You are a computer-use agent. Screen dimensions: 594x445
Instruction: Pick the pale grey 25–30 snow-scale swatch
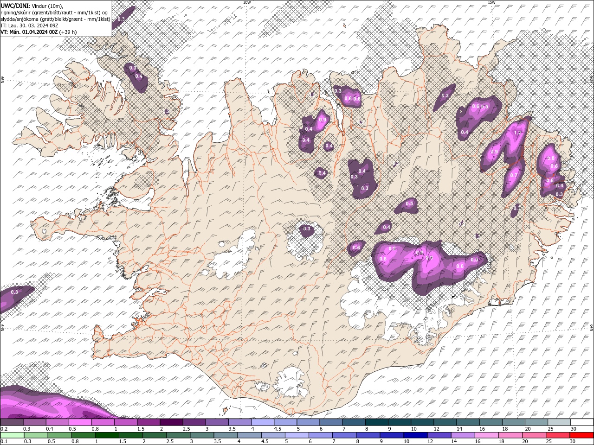[x=560, y=422]
